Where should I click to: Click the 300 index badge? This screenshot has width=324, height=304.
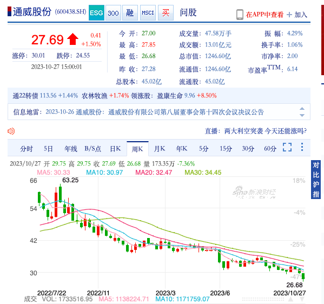click(x=113, y=13)
